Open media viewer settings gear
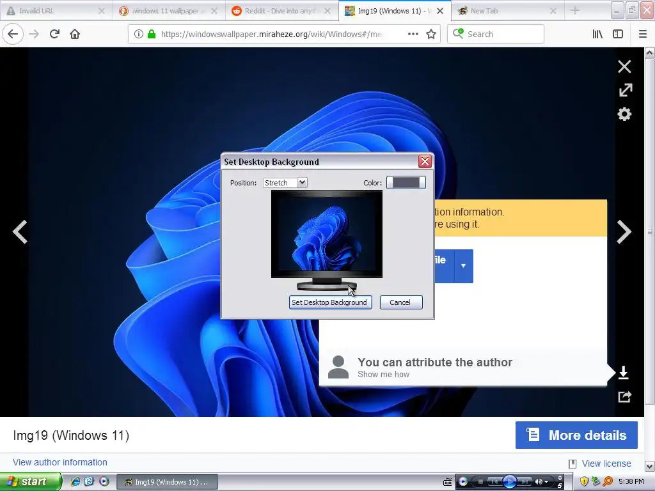Screen dimensions: 655x491 coord(624,114)
